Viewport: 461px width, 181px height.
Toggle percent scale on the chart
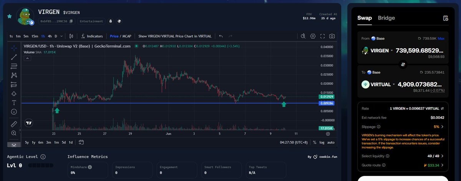[x=315, y=142]
